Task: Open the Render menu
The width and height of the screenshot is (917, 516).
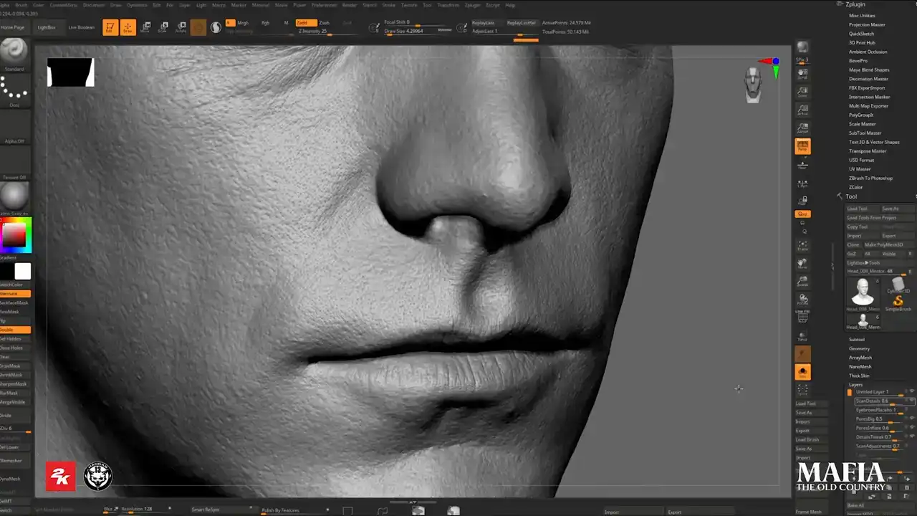Action: pos(349,5)
